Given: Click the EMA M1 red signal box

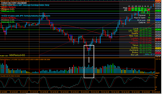Looking at the screenshot, I should pyautogui.click(x=129, y=10).
